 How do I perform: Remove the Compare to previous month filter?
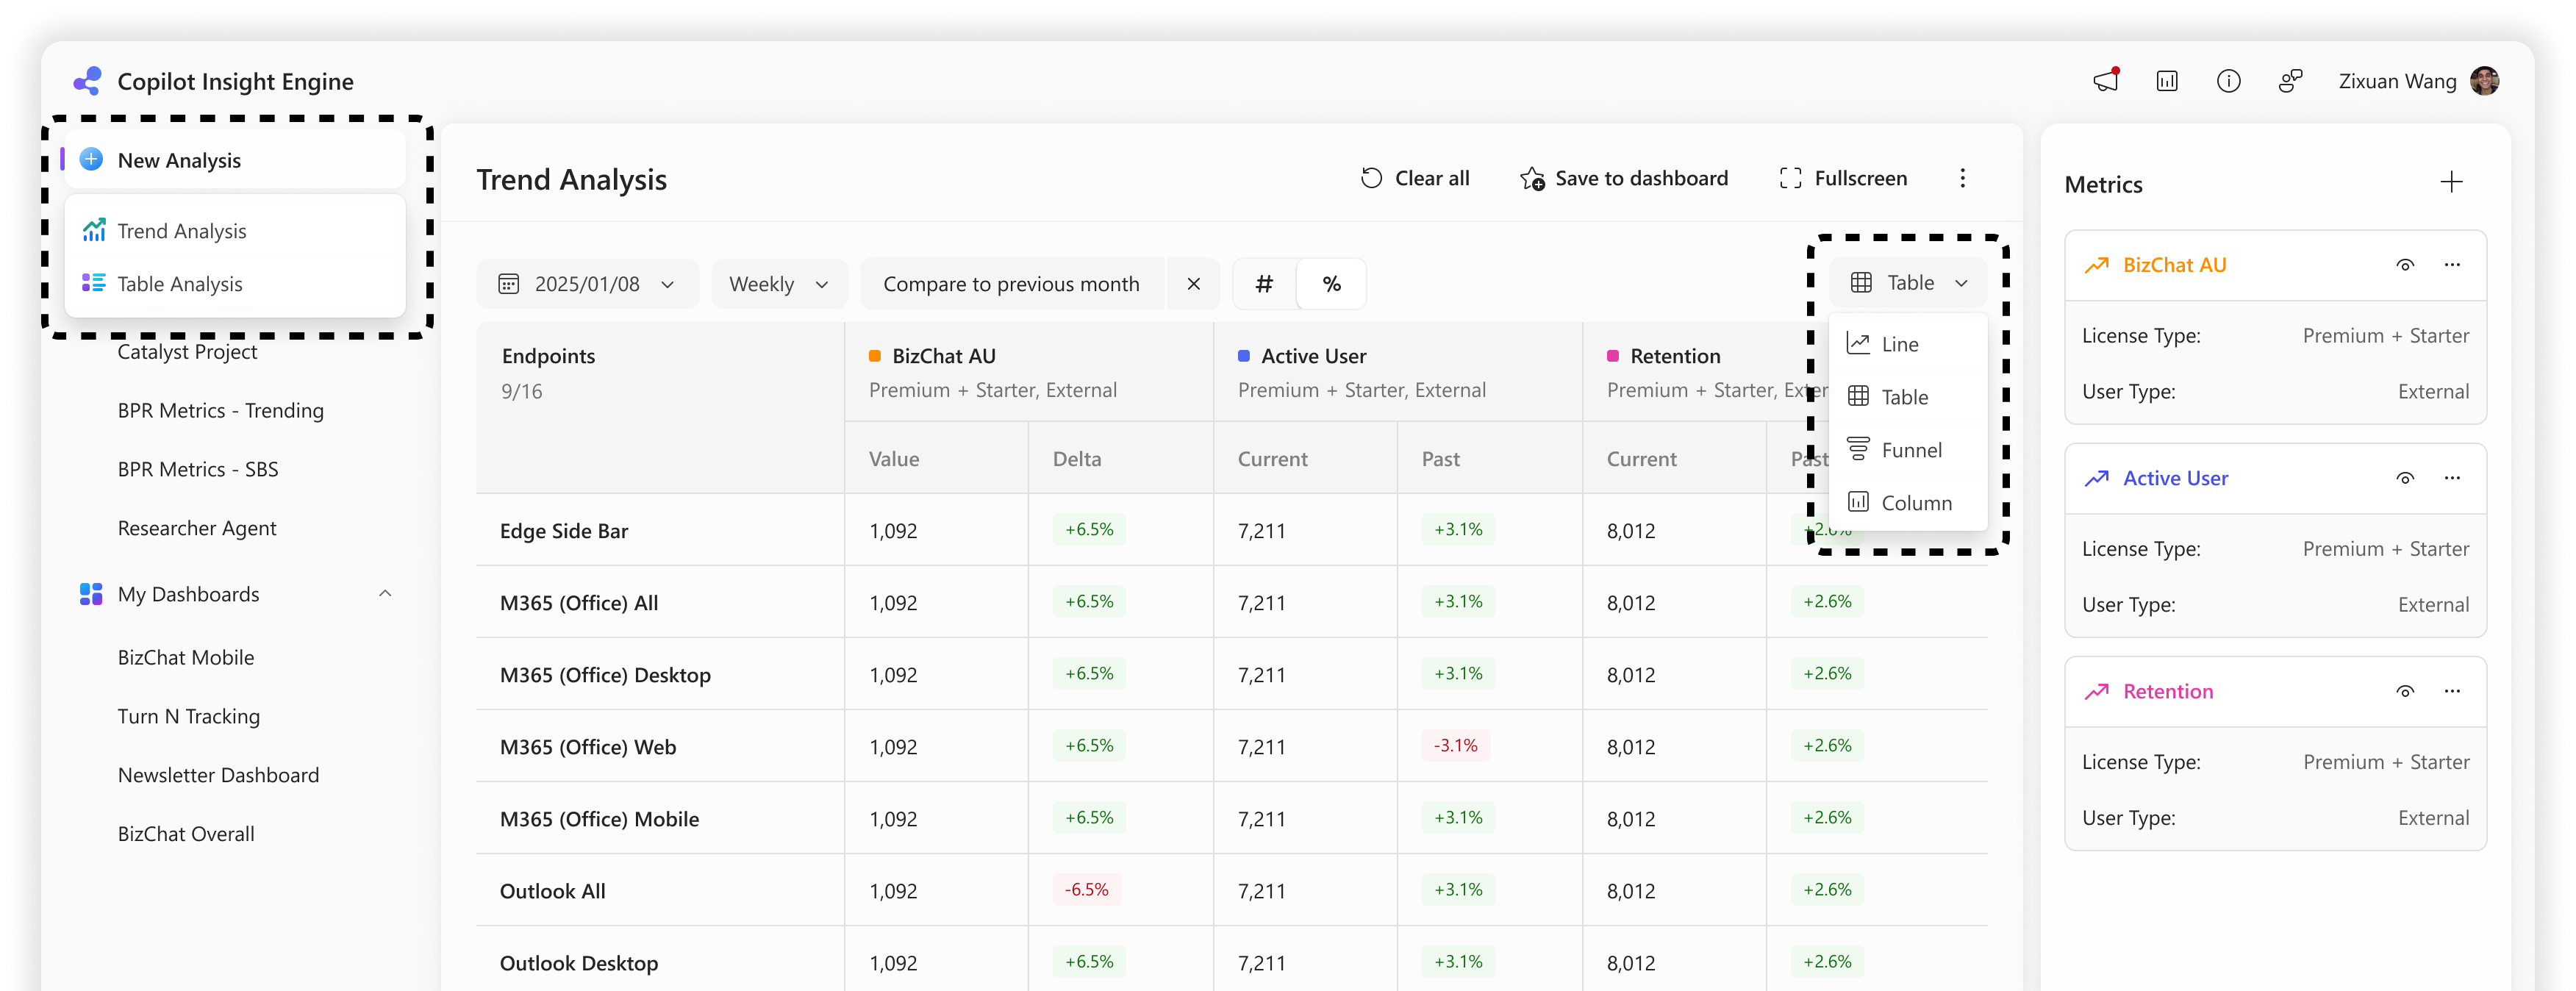click(1193, 284)
